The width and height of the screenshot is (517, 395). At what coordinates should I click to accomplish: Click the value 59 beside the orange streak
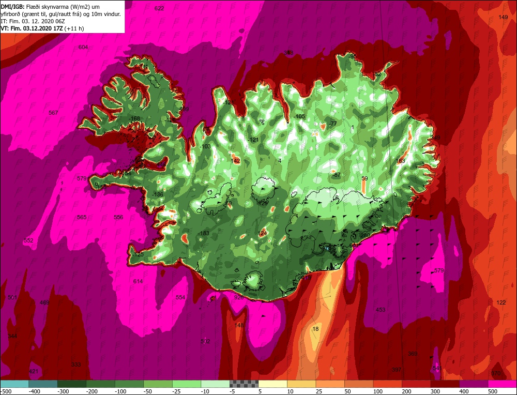pyautogui.click(x=364, y=178)
